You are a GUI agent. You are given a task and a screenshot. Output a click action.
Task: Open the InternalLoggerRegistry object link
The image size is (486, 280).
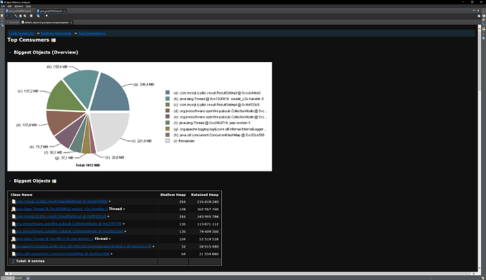coord(84,246)
